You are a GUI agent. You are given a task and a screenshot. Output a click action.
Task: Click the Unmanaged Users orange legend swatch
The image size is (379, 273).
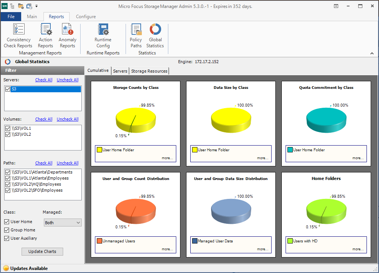coord(99,241)
